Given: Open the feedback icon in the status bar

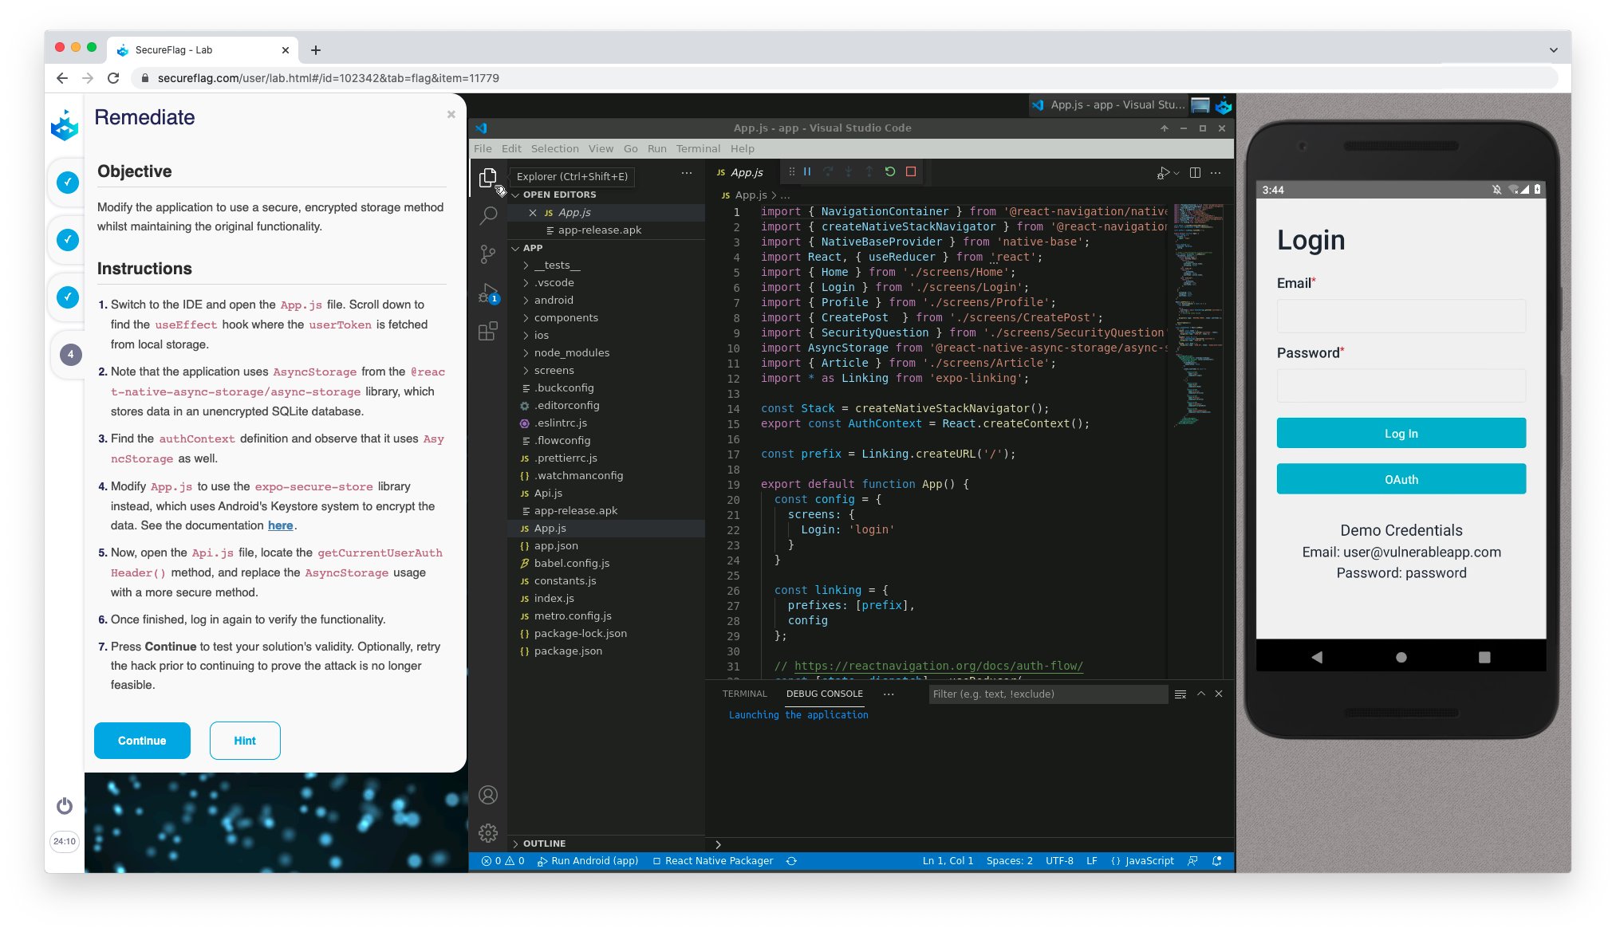Looking at the screenshot, I should [x=1193, y=861].
